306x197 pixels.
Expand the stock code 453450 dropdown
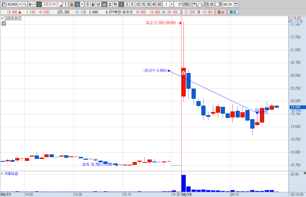(x=20, y=4)
